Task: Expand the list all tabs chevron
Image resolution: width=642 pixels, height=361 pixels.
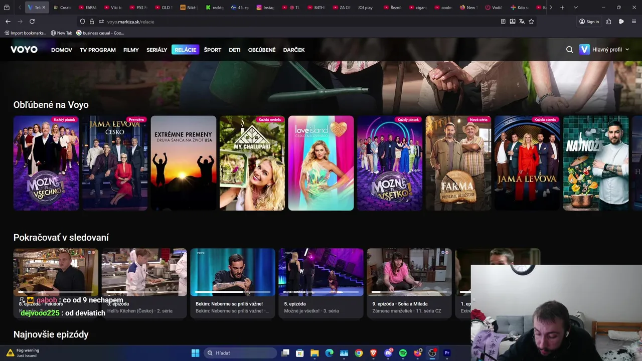Action: tap(575, 8)
